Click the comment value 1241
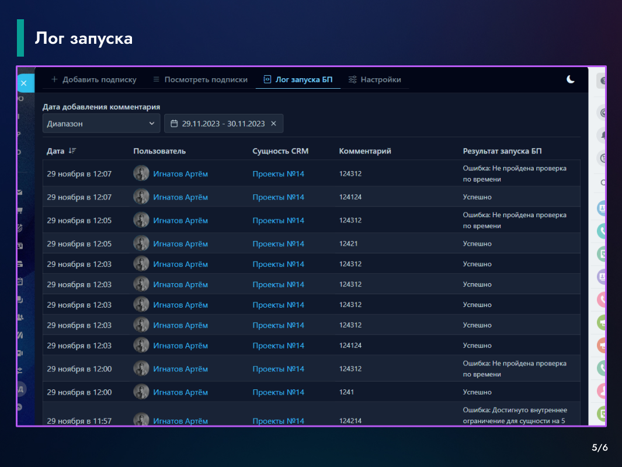Image resolution: width=622 pixels, height=467 pixels. (x=346, y=392)
